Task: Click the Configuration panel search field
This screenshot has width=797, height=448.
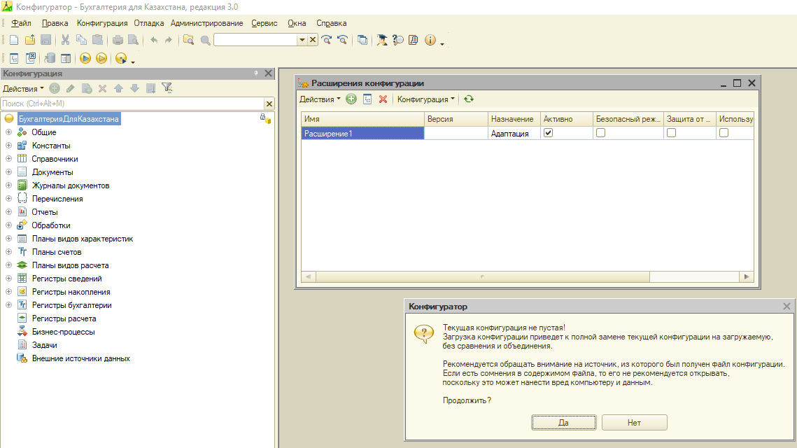Action: (132, 104)
